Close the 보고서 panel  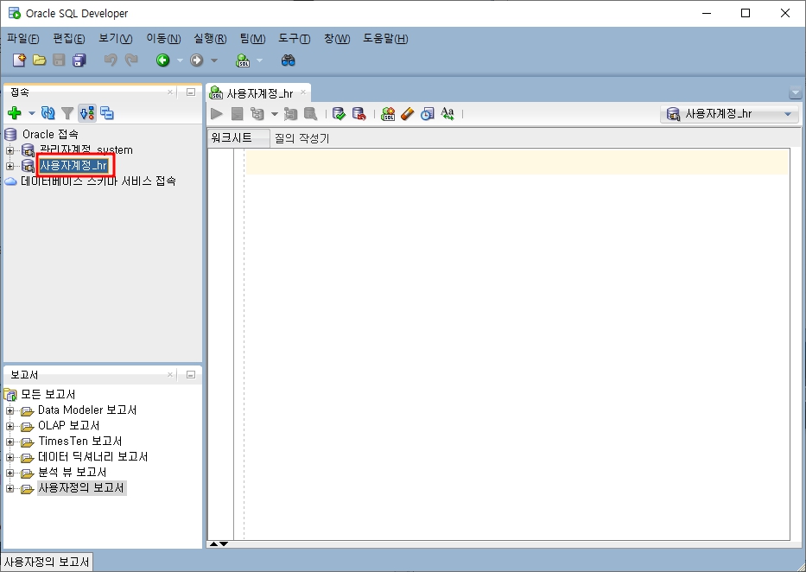tap(170, 375)
